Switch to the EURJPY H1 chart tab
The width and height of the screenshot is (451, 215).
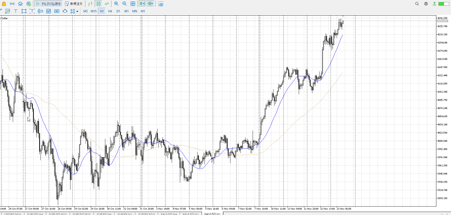click(x=125, y=214)
